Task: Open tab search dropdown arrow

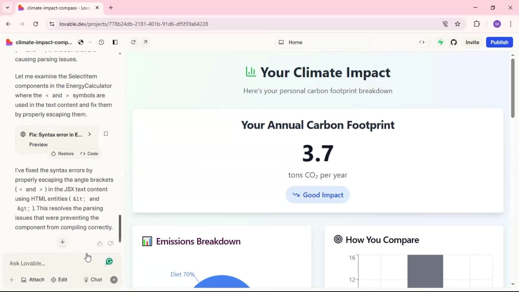Action: [x=8, y=8]
